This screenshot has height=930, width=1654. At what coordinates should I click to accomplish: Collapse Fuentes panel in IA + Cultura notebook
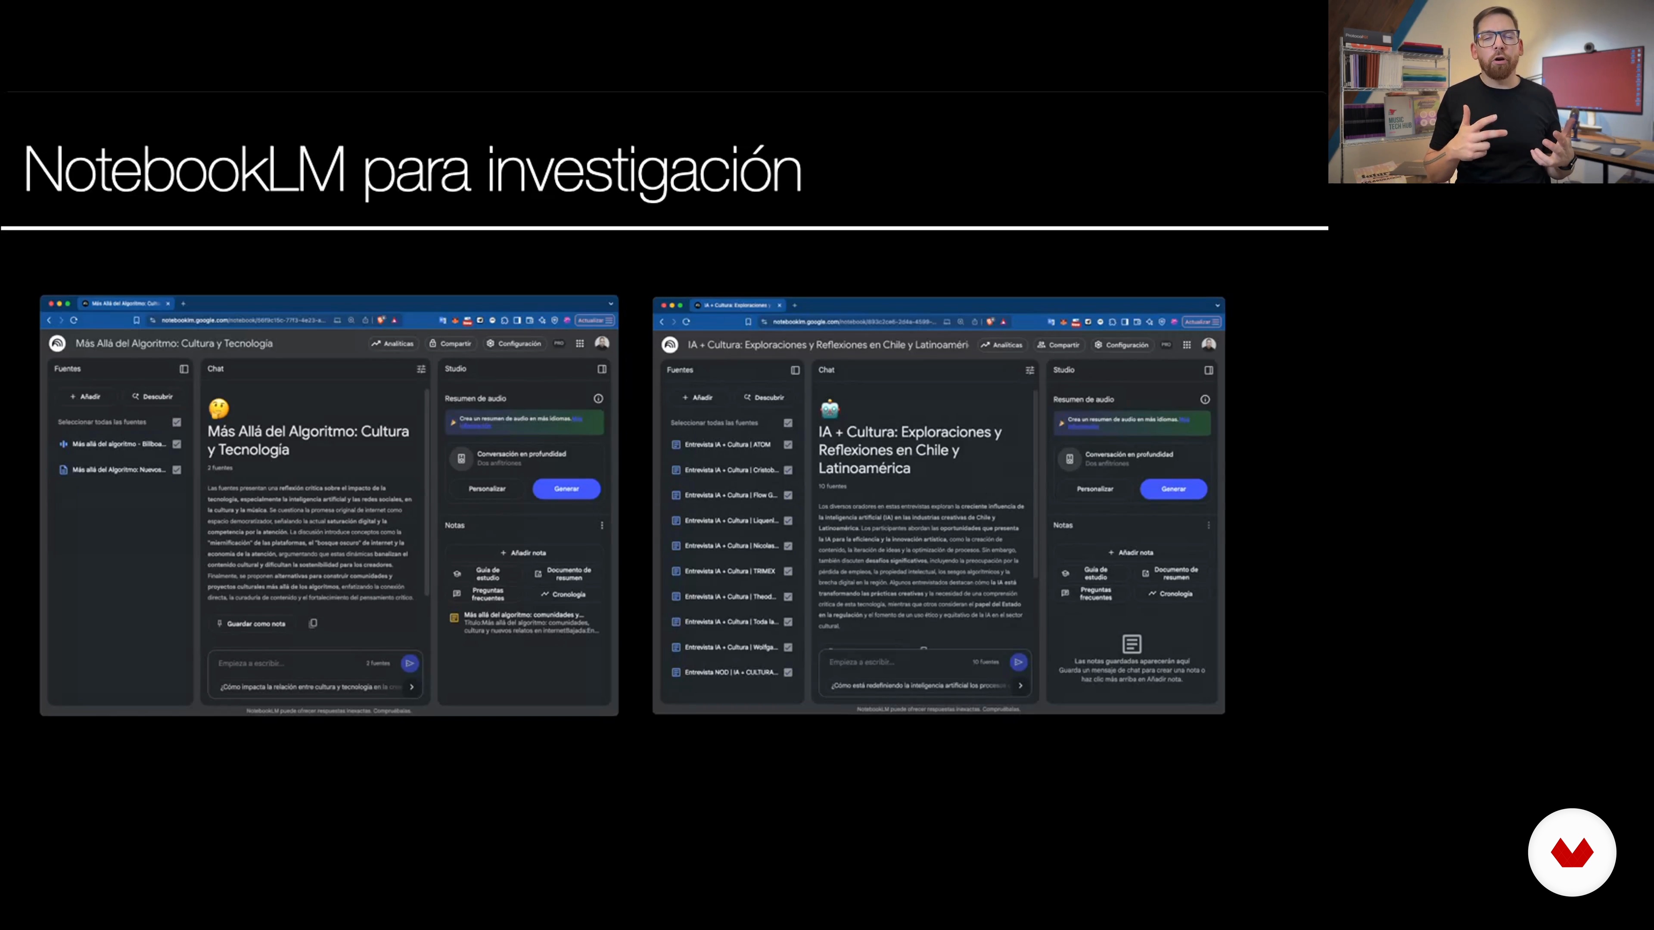pyautogui.click(x=795, y=370)
